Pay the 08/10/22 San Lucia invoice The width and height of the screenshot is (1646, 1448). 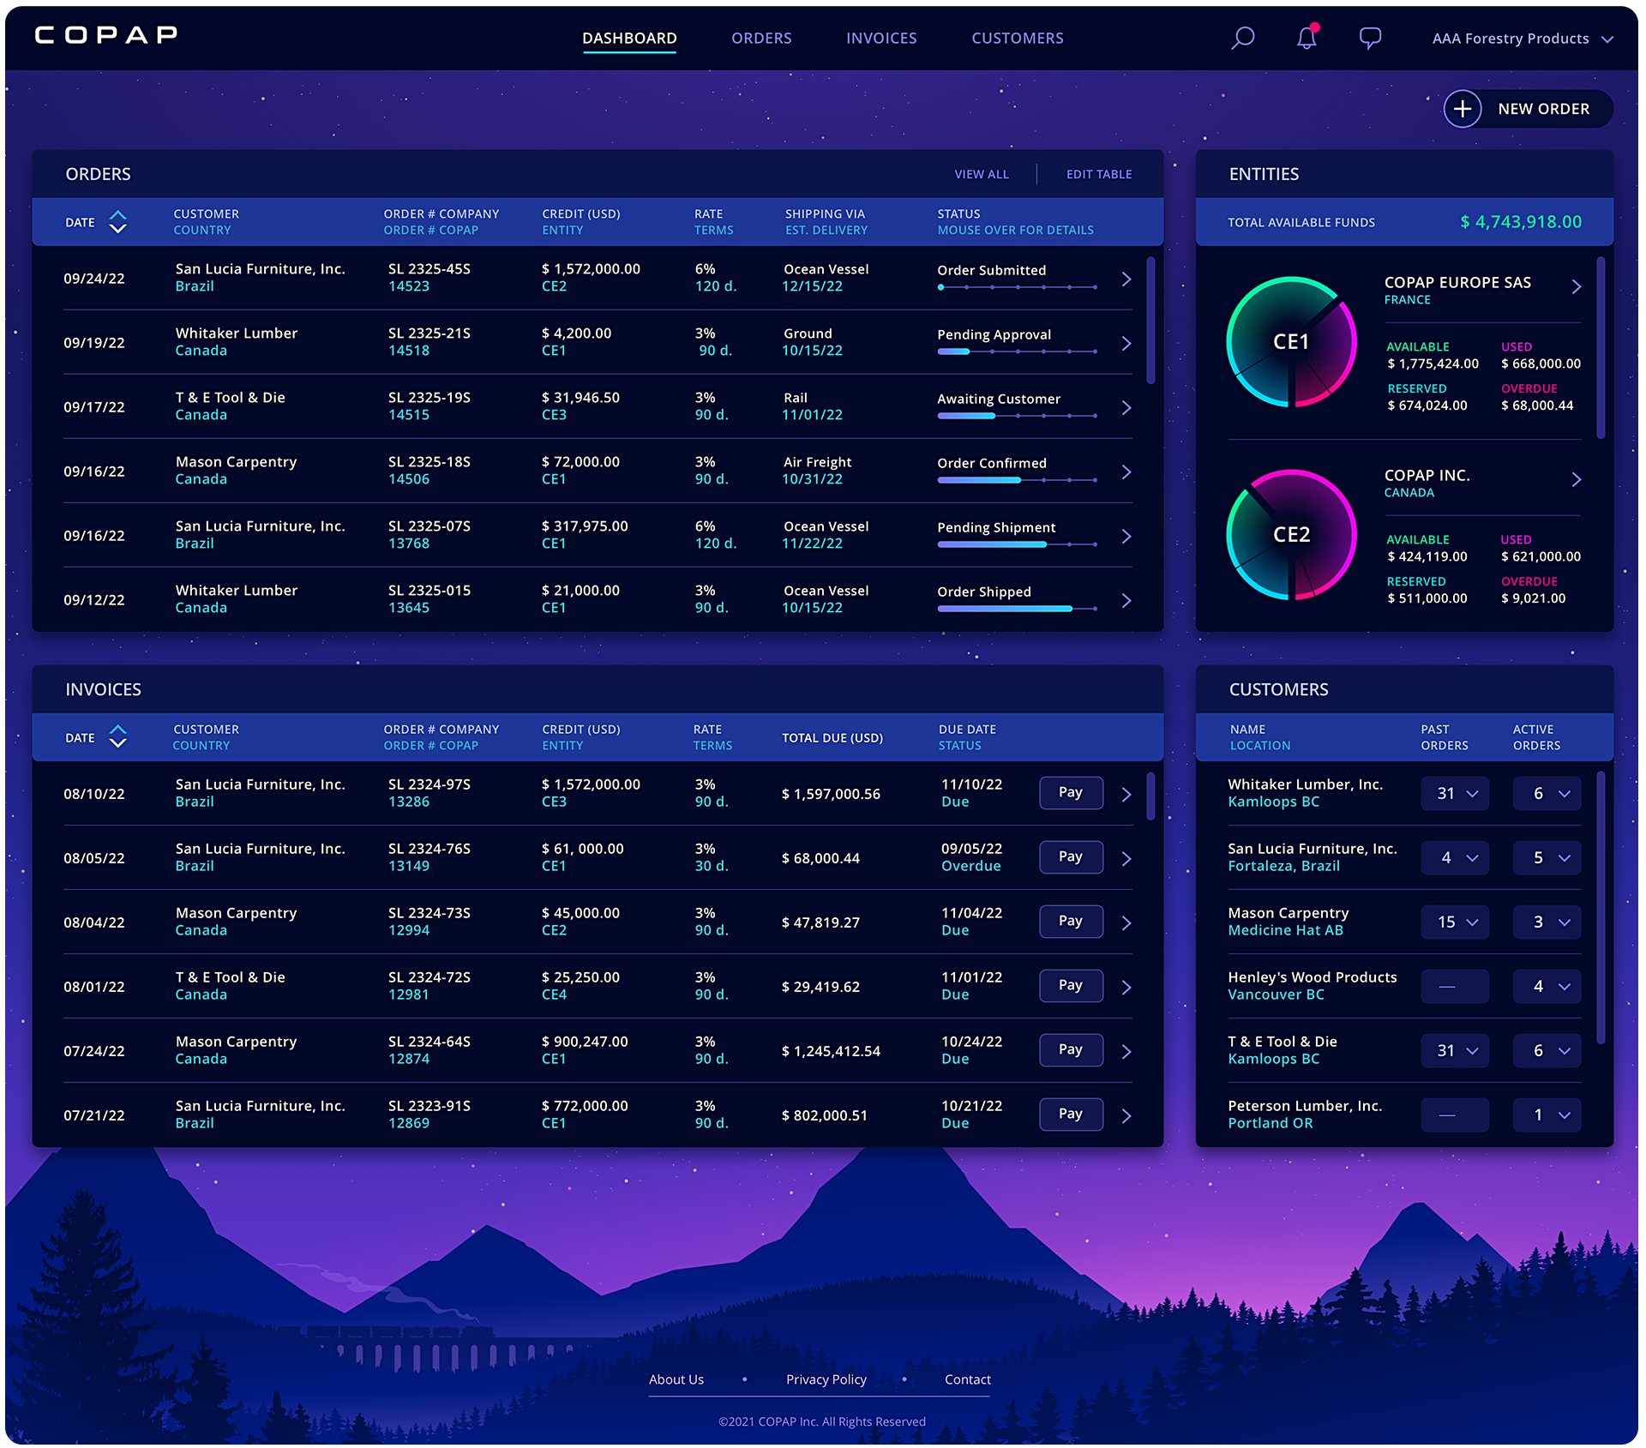pyautogui.click(x=1071, y=792)
